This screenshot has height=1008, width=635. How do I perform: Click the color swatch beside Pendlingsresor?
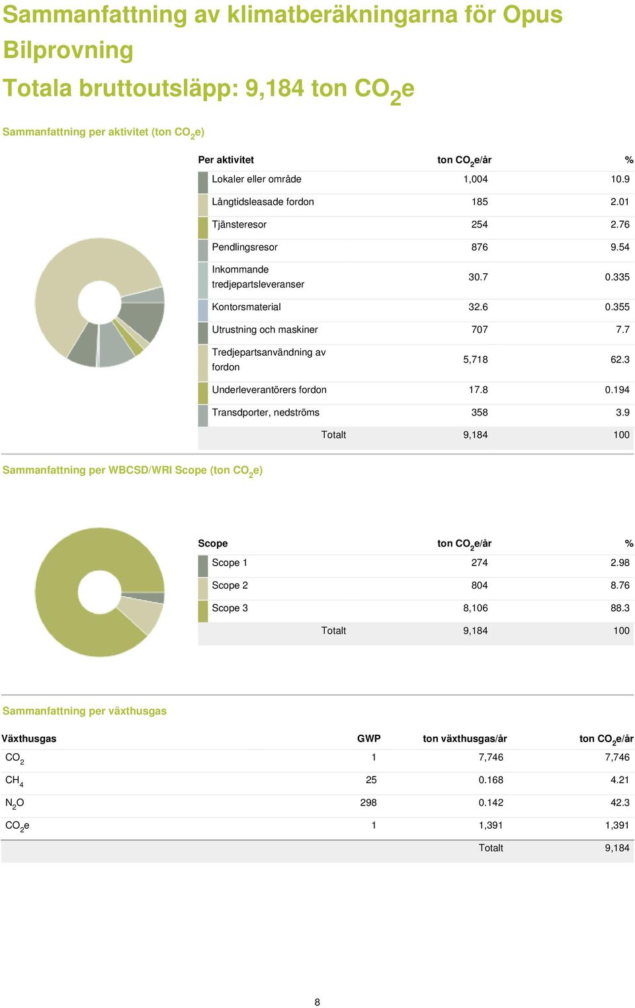tap(203, 250)
